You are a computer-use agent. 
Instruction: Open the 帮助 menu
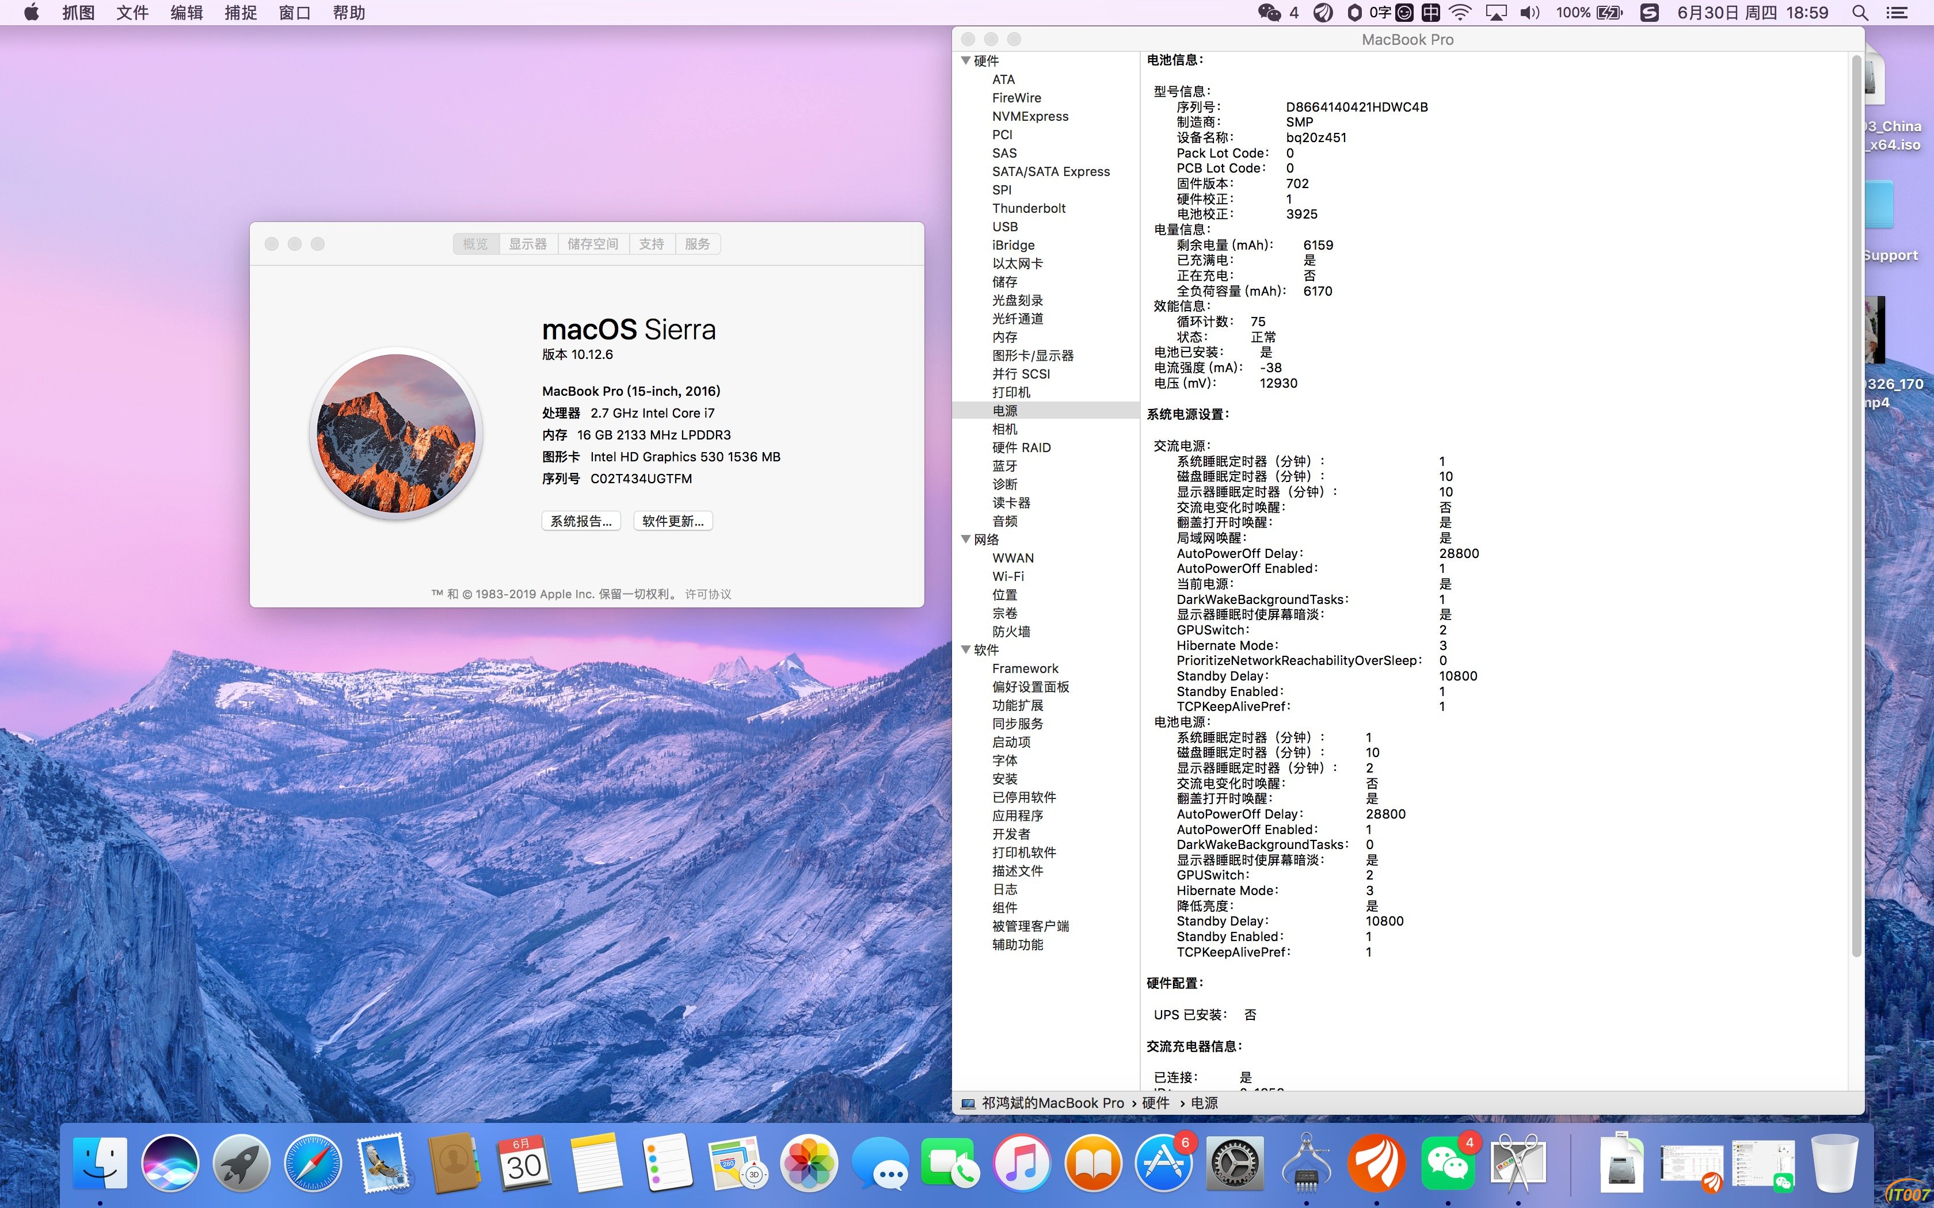click(349, 13)
